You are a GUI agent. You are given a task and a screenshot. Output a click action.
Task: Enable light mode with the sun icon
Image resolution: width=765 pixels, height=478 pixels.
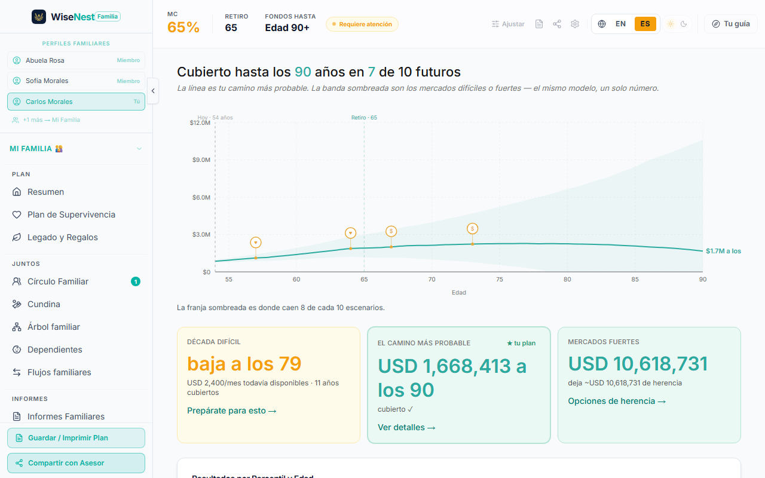coord(671,24)
